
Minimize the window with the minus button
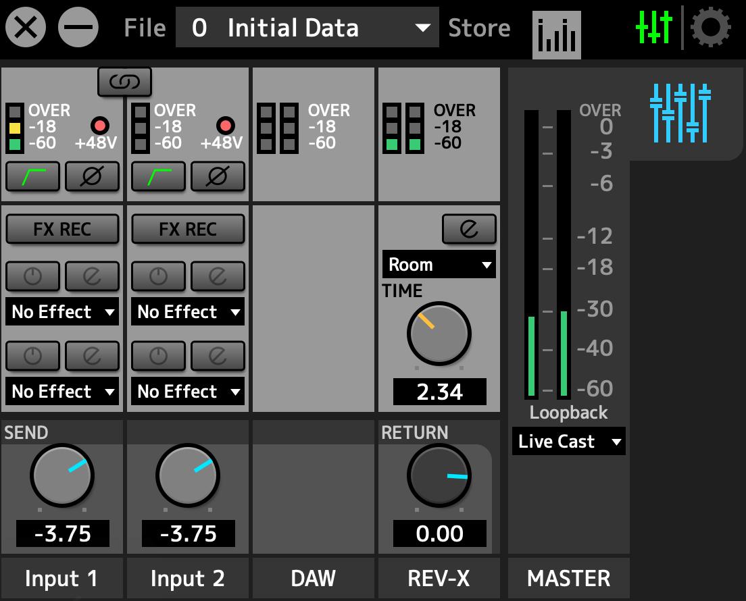point(78,27)
